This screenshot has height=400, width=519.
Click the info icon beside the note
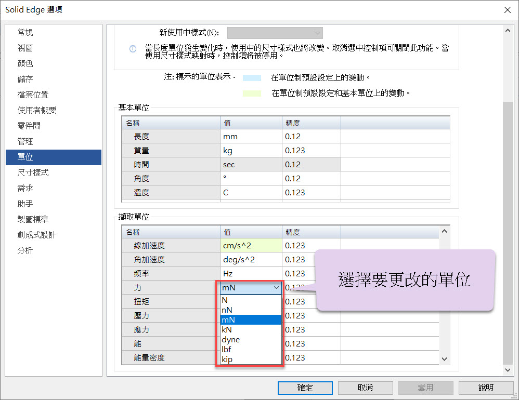pos(133,49)
